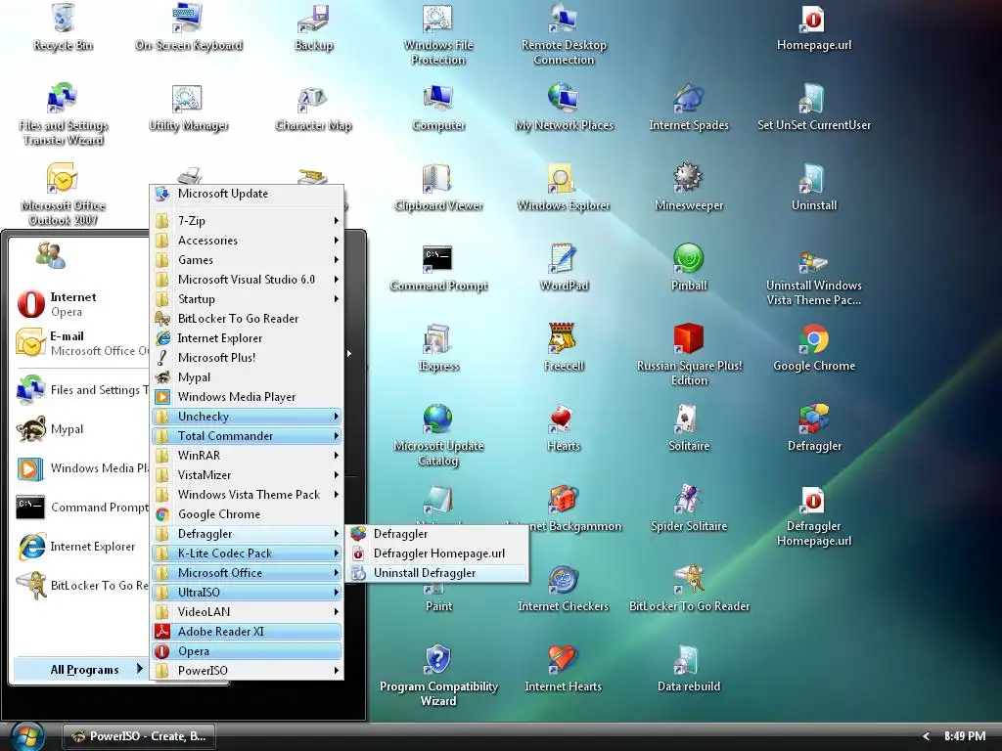Expand the Startup programs folder
Image resolution: width=1002 pixels, height=751 pixels.
coord(248,299)
